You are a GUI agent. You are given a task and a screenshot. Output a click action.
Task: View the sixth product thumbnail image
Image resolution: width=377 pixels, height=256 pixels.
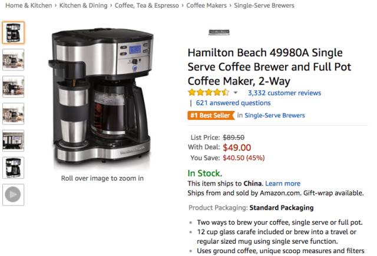tap(13, 168)
